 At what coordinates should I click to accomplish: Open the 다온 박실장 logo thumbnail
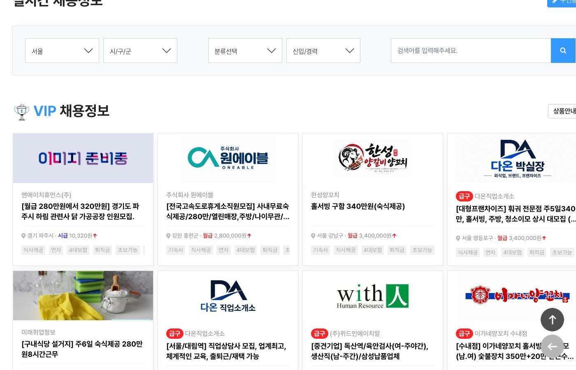518,159
